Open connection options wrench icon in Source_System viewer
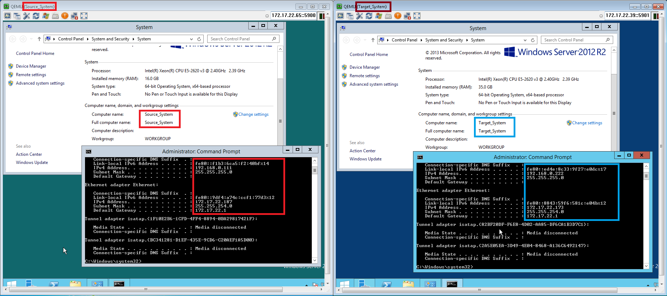667x296 pixels. point(27,16)
